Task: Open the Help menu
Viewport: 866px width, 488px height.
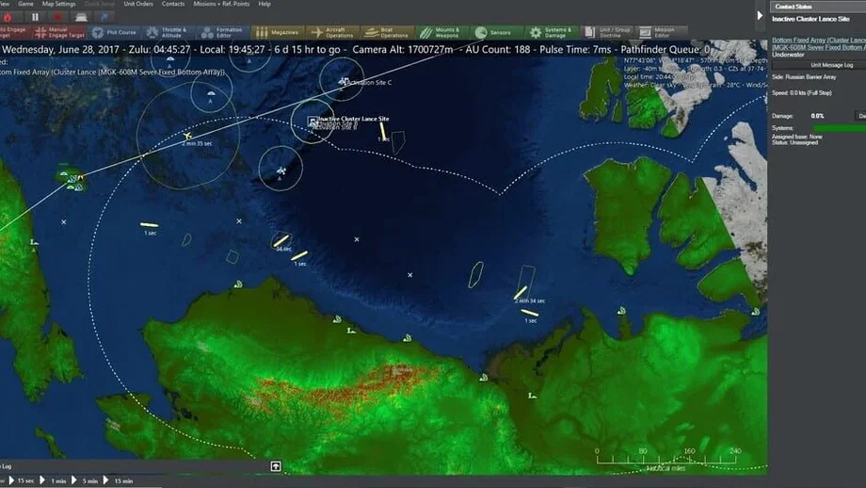Action: pos(265,4)
